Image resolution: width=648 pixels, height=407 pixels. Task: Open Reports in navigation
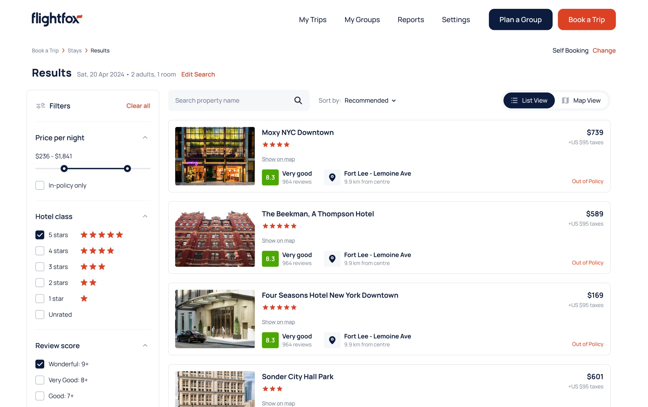(x=411, y=20)
